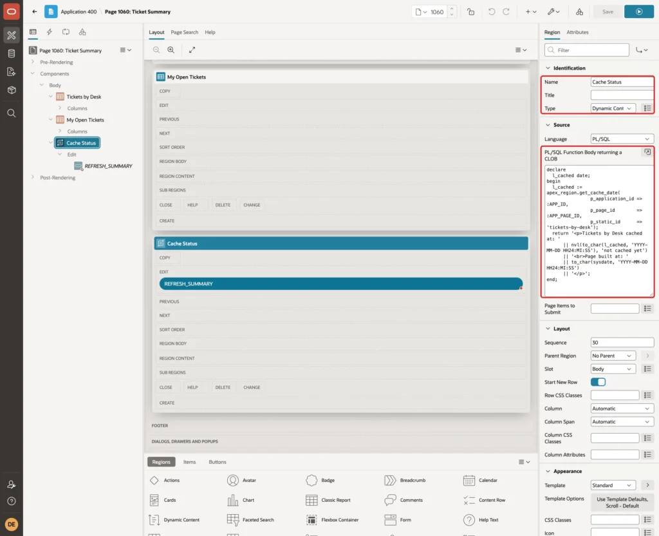Switch to Dynamic Actions lightning tab
This screenshot has height=536, width=659.
[x=49, y=32]
